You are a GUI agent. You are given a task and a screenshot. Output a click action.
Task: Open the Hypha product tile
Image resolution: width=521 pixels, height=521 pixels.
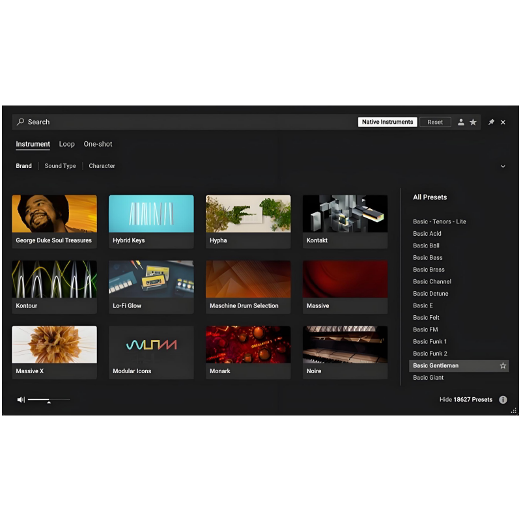[248, 221]
